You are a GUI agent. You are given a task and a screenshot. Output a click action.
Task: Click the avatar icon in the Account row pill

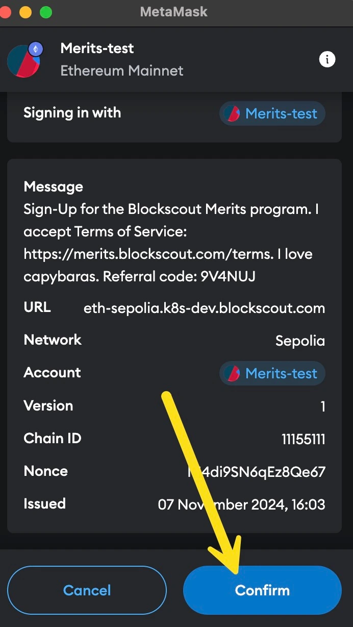232,373
